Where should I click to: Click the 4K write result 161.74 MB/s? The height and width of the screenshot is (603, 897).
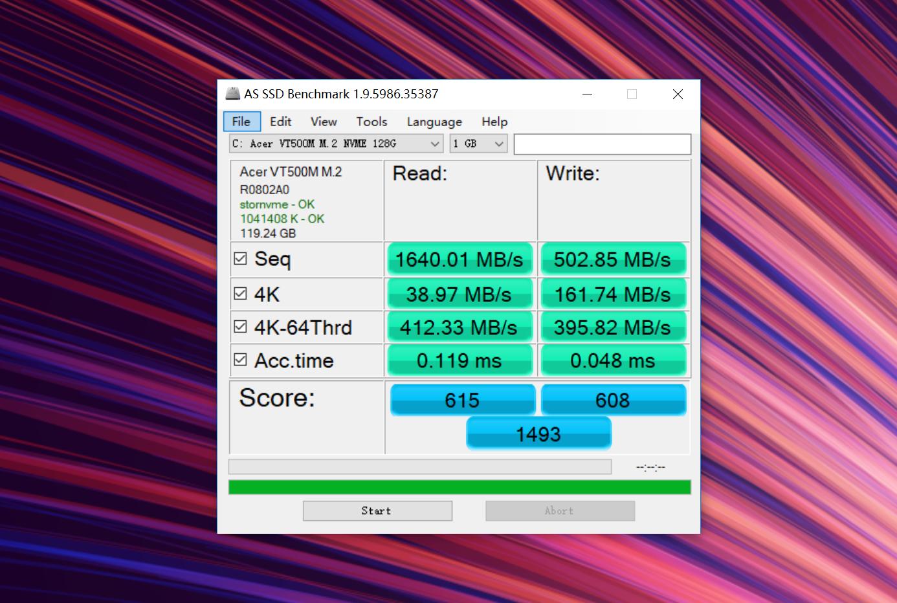[x=613, y=294]
